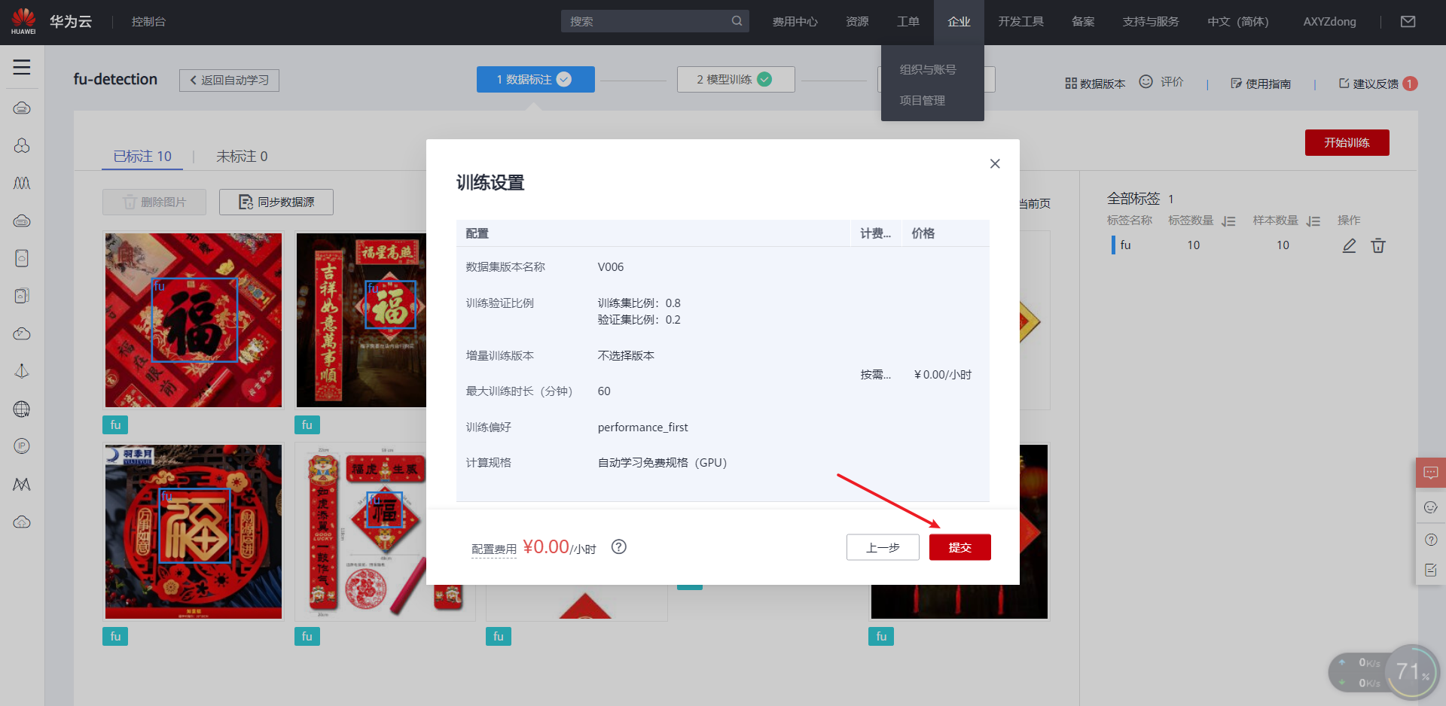Open the 开发工具 menu

1020,22
